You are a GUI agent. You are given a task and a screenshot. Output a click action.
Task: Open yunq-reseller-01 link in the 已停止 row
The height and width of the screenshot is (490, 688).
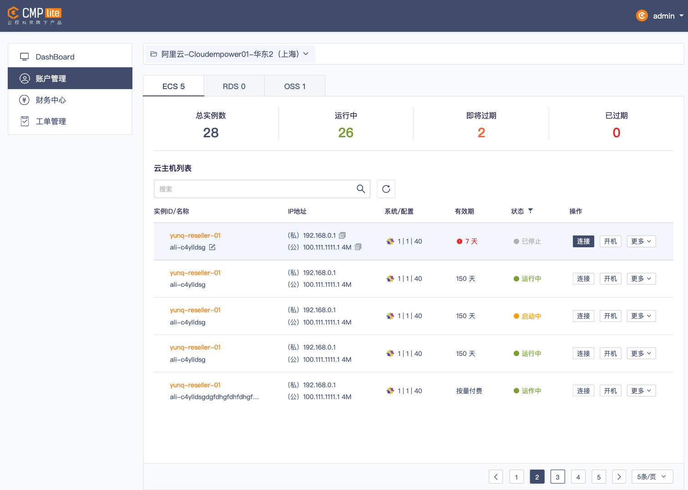[x=195, y=235]
